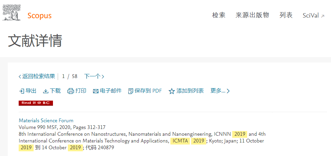Click the 代码 240879 conference code text
Viewport: 331px width, 156px height.
point(99,148)
